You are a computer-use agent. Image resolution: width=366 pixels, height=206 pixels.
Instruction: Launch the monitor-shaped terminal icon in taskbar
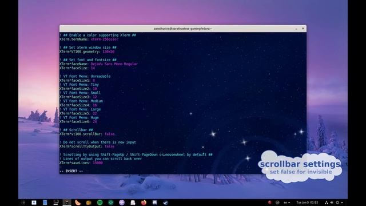(56, 203)
